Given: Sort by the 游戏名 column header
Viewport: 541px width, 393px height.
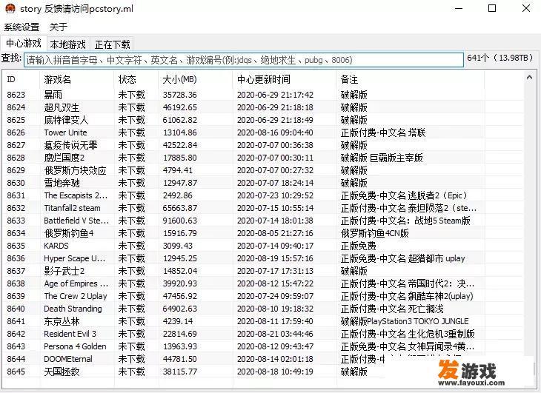Looking at the screenshot, I should coord(76,80).
